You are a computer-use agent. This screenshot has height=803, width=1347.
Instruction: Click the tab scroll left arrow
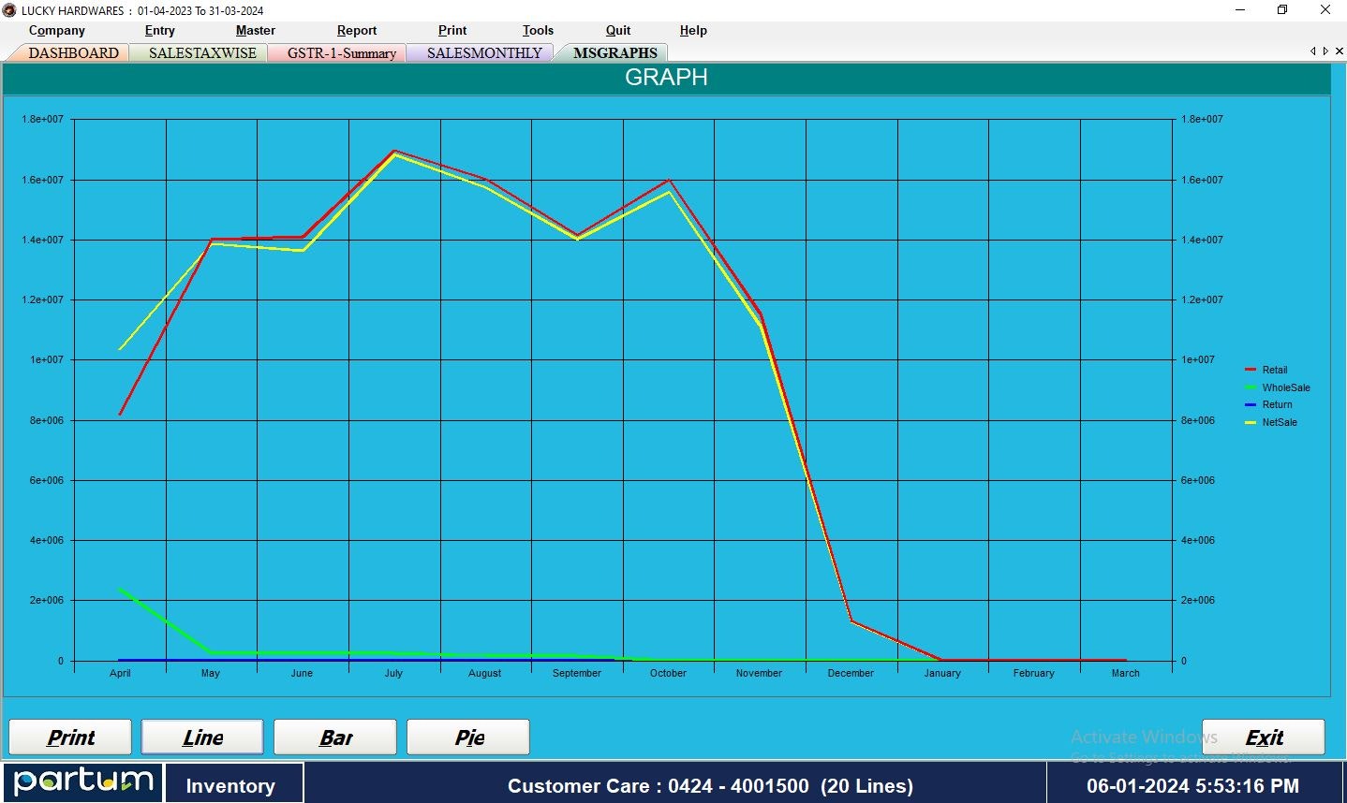coord(1314,51)
